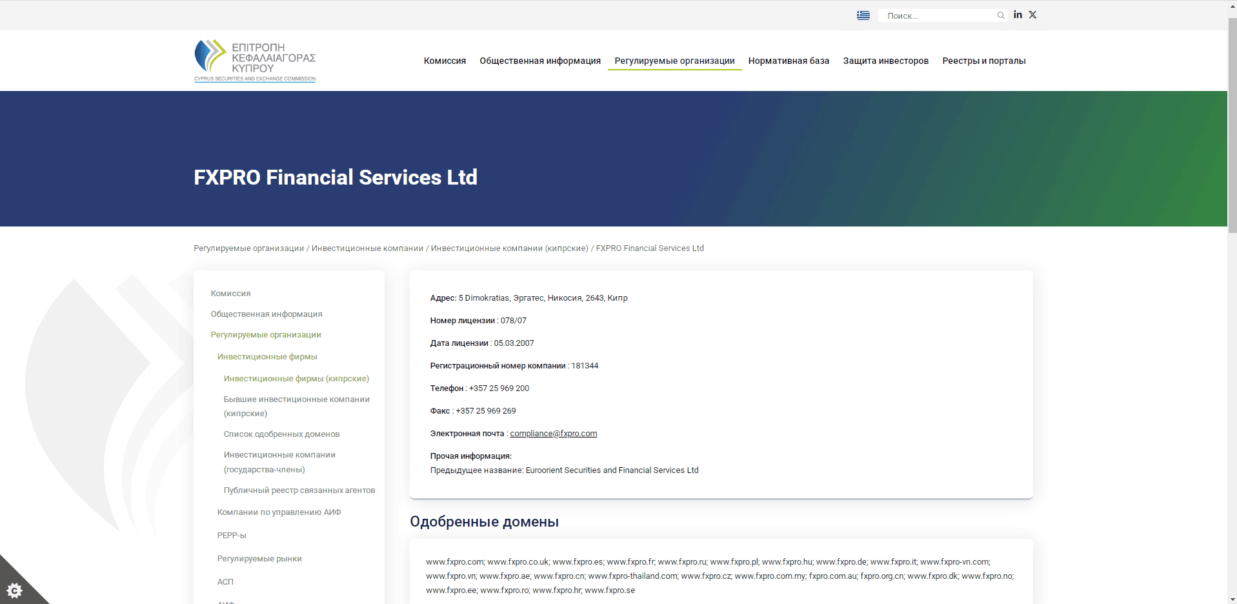Image resolution: width=1237 pixels, height=604 pixels.
Task: Click the FXPRO Financial Services Ltd title
Action: [x=336, y=177]
